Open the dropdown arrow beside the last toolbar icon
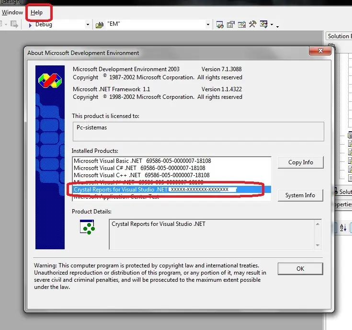Image resolution: width=352 pixels, height=330 pixels. click(272, 25)
